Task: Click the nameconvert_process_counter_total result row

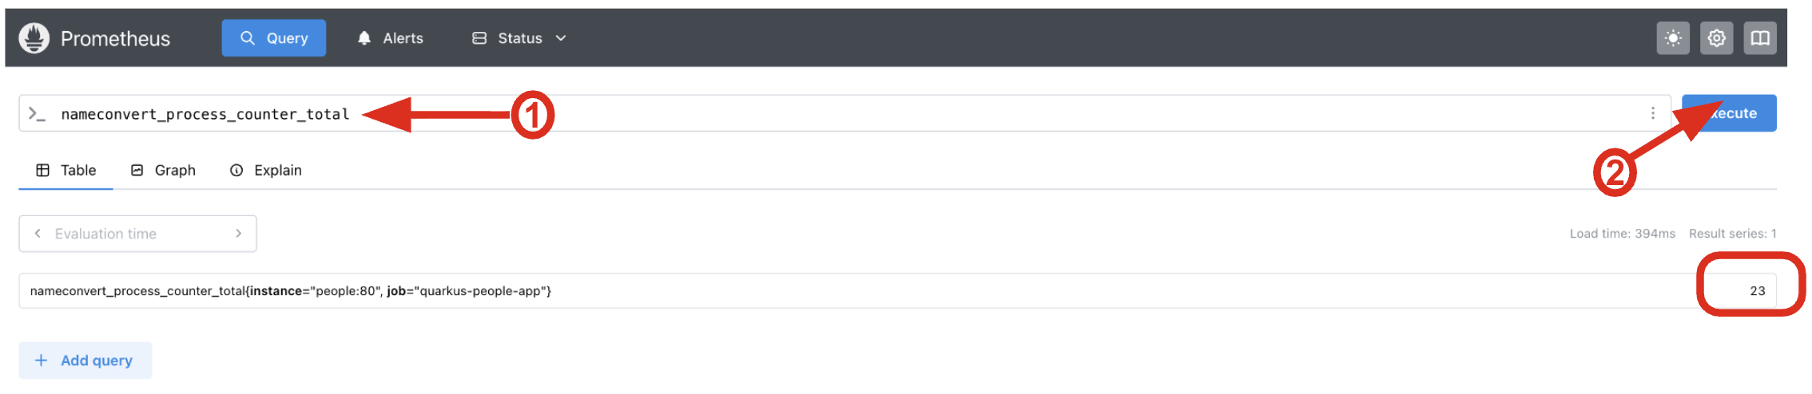Action: click(291, 291)
